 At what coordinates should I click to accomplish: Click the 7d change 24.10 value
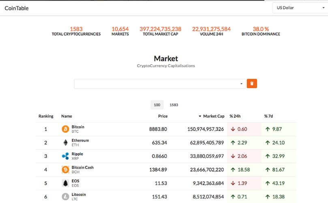279,143
